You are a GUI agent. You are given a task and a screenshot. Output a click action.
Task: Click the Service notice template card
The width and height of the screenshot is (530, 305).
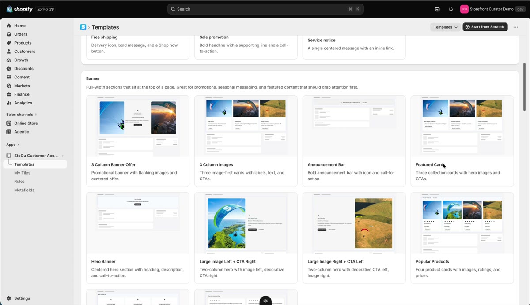pos(354,47)
